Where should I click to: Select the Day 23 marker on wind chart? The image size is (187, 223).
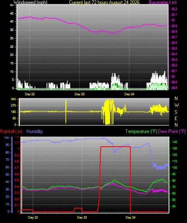click(79, 94)
